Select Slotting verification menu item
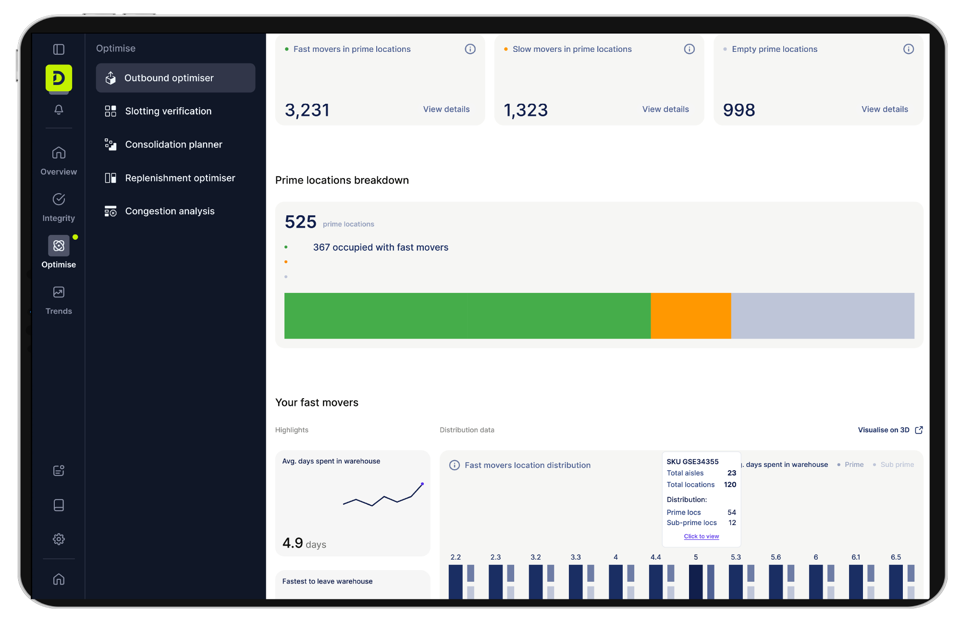The image size is (961, 623). point(168,111)
